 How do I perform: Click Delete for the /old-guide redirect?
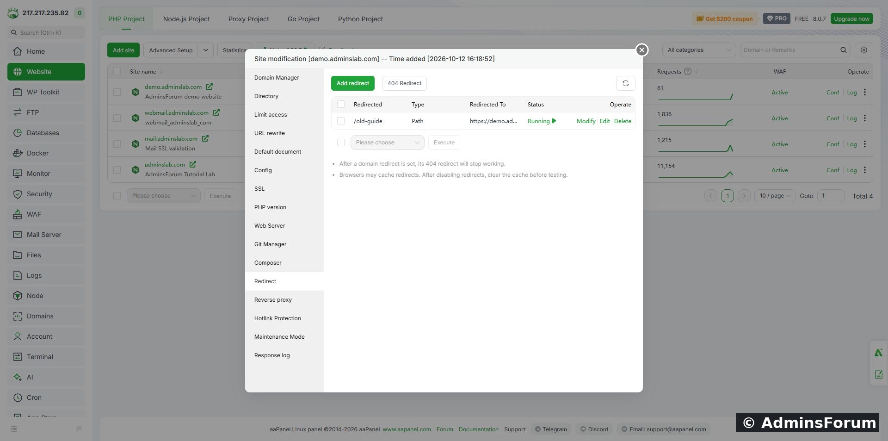[623, 121]
